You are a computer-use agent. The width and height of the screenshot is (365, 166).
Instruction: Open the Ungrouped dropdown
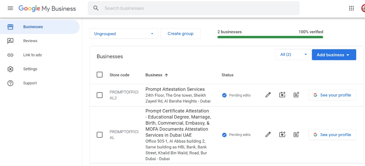point(124,34)
